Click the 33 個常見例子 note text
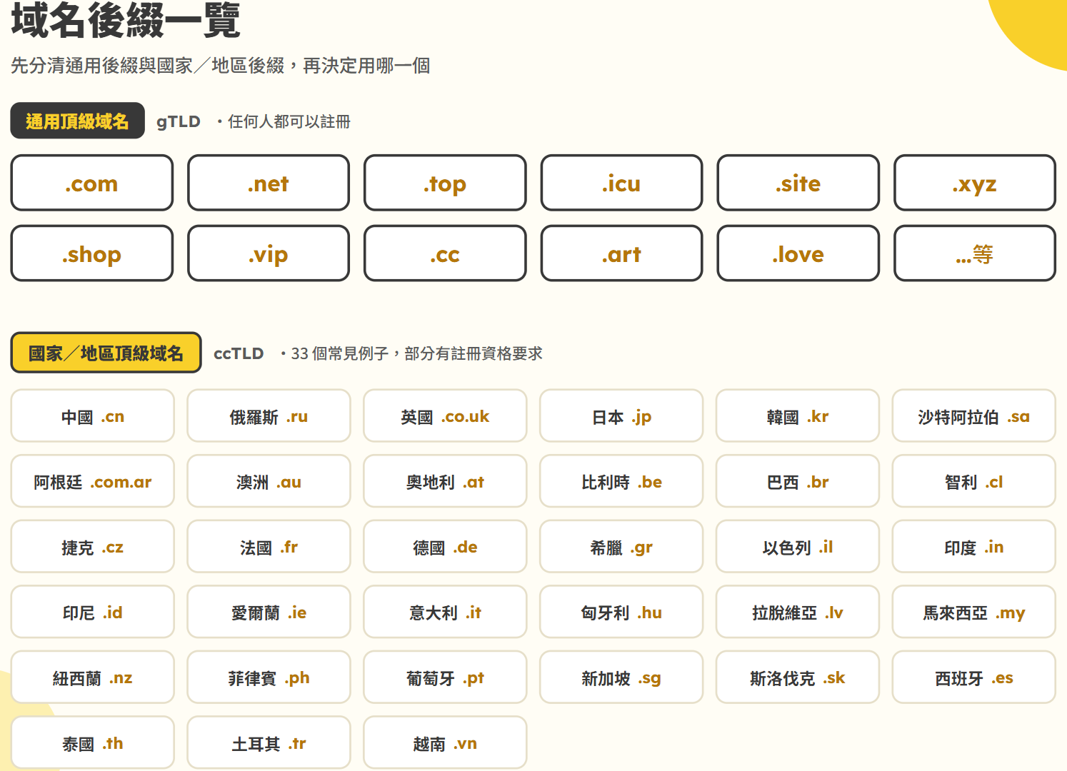Image resolution: width=1067 pixels, height=771 pixels. click(x=340, y=353)
